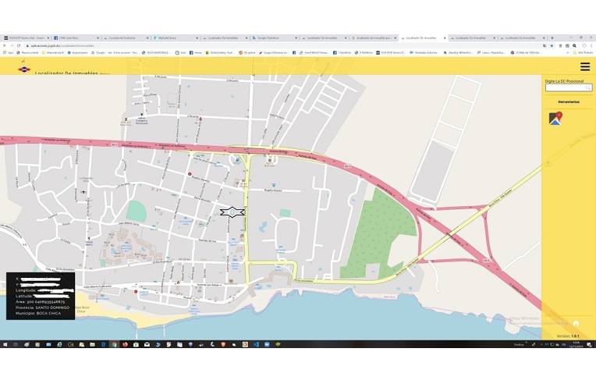
Task: Click the home icon at sidebar bottom
Action: coord(575,323)
